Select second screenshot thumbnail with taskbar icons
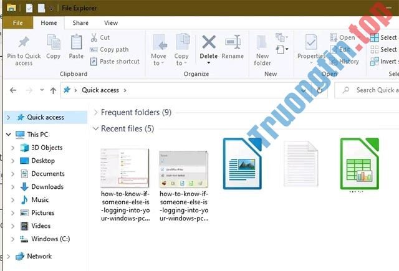This screenshot has width=399, height=271. coord(183,169)
